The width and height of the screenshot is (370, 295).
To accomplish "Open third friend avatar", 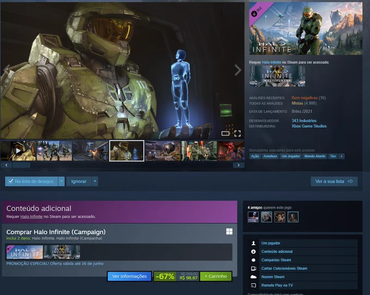I will pyautogui.click(x=280, y=217).
